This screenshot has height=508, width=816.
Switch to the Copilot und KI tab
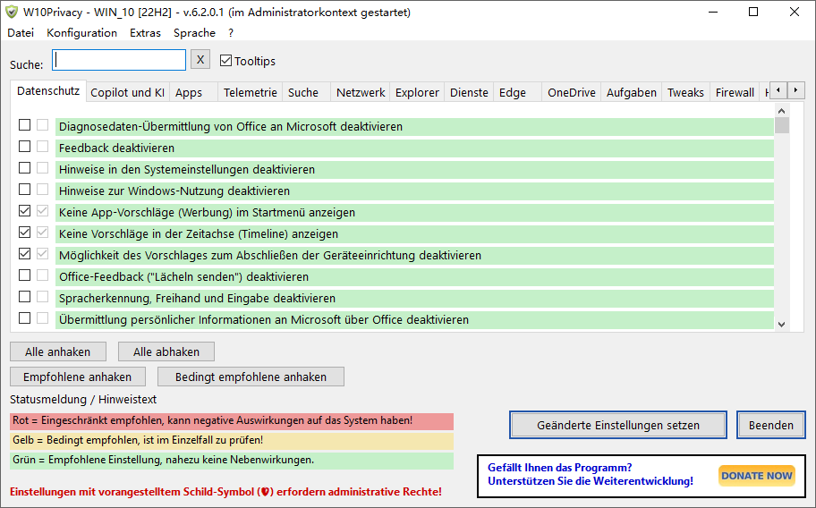point(127,92)
